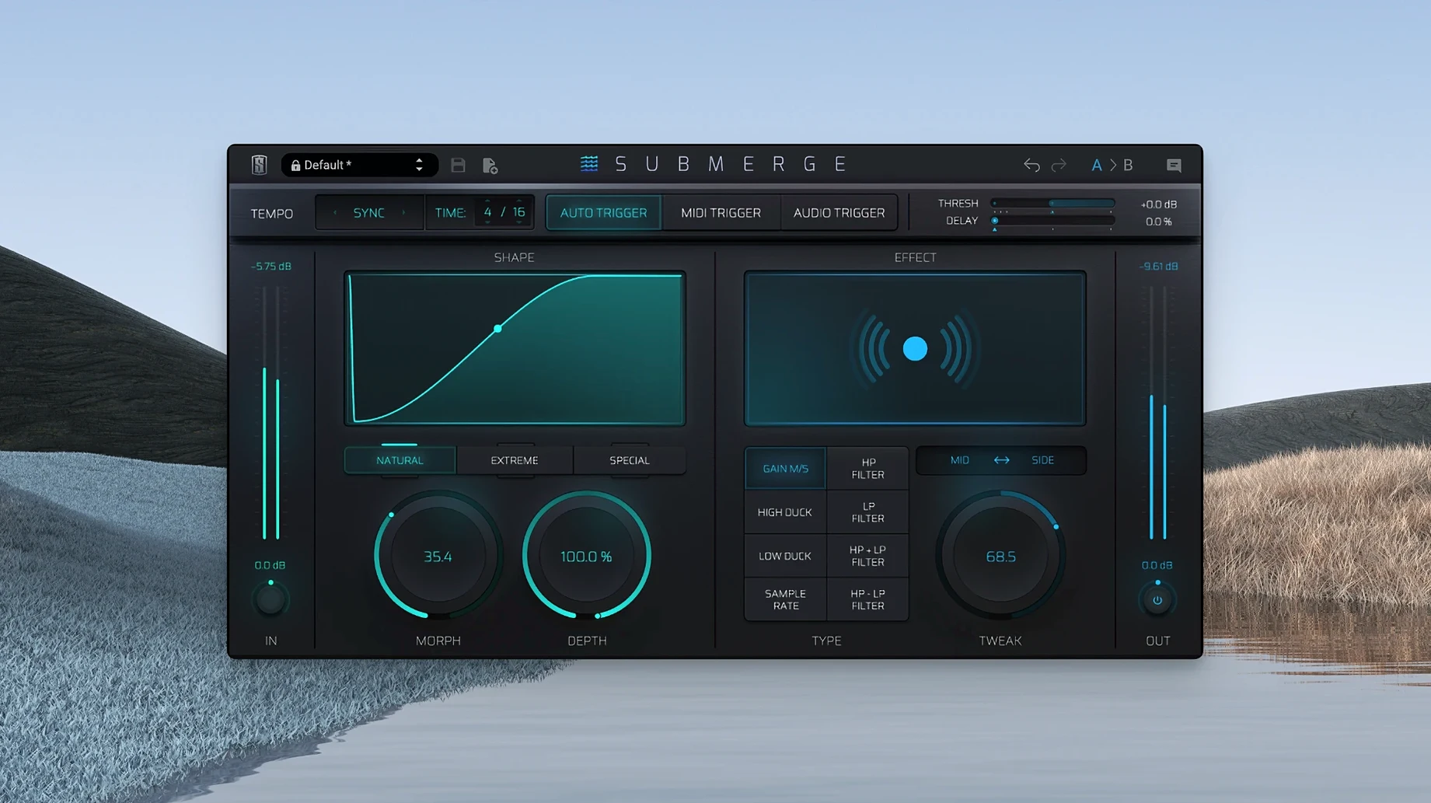Image resolution: width=1431 pixels, height=803 pixels.
Task: Open the comment tooltip icon
Action: point(1174,166)
